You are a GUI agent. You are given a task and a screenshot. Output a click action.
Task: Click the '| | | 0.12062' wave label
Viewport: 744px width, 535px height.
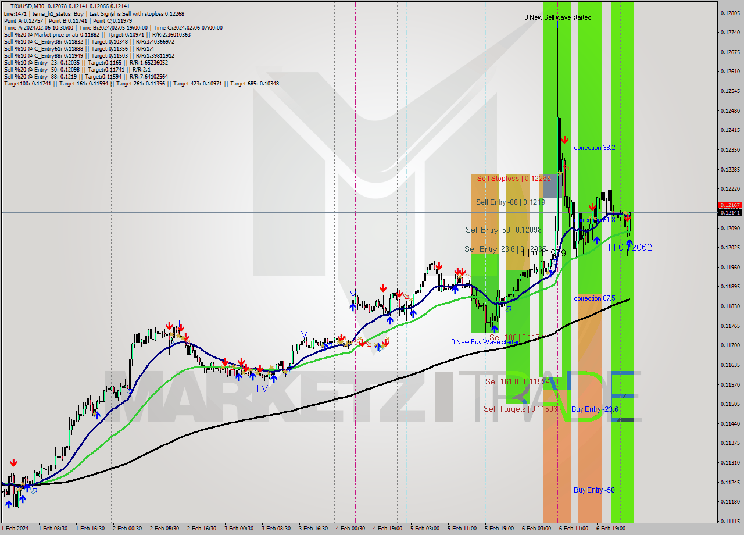[x=627, y=247]
